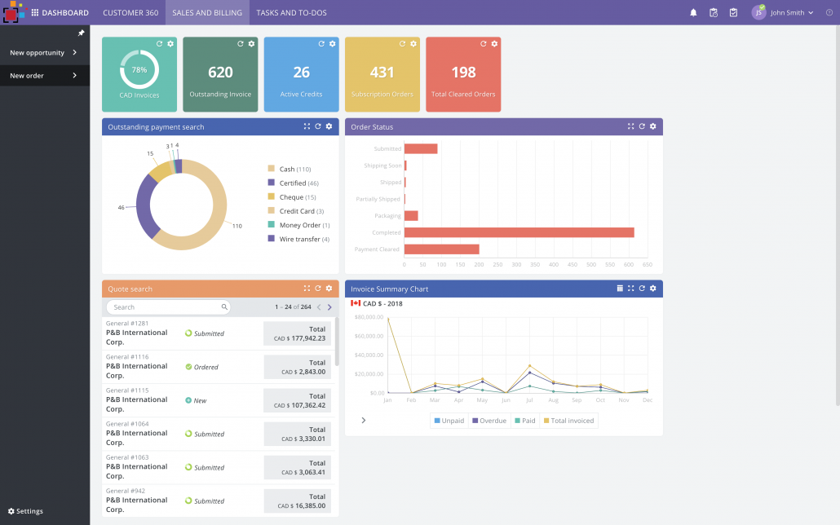This screenshot has width=840, height=525.
Task: Go to next page of quotes
Action: coord(329,307)
